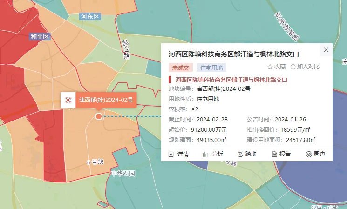Select the 和平区 district label

click(40, 36)
